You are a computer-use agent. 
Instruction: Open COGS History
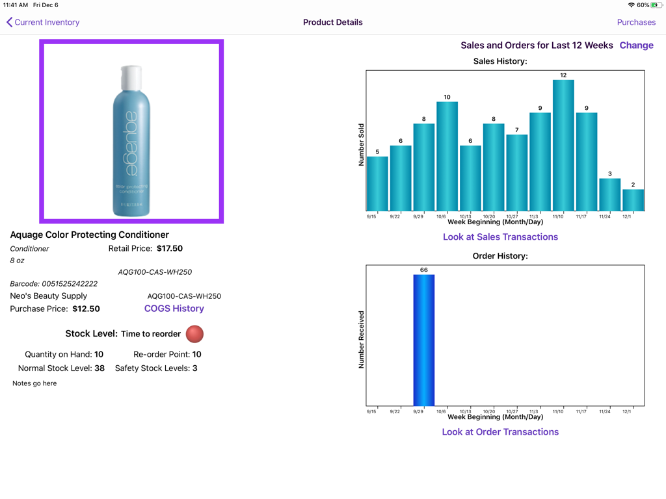click(x=174, y=309)
